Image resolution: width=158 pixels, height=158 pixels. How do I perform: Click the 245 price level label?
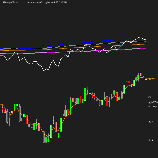click(x=150, y=140)
